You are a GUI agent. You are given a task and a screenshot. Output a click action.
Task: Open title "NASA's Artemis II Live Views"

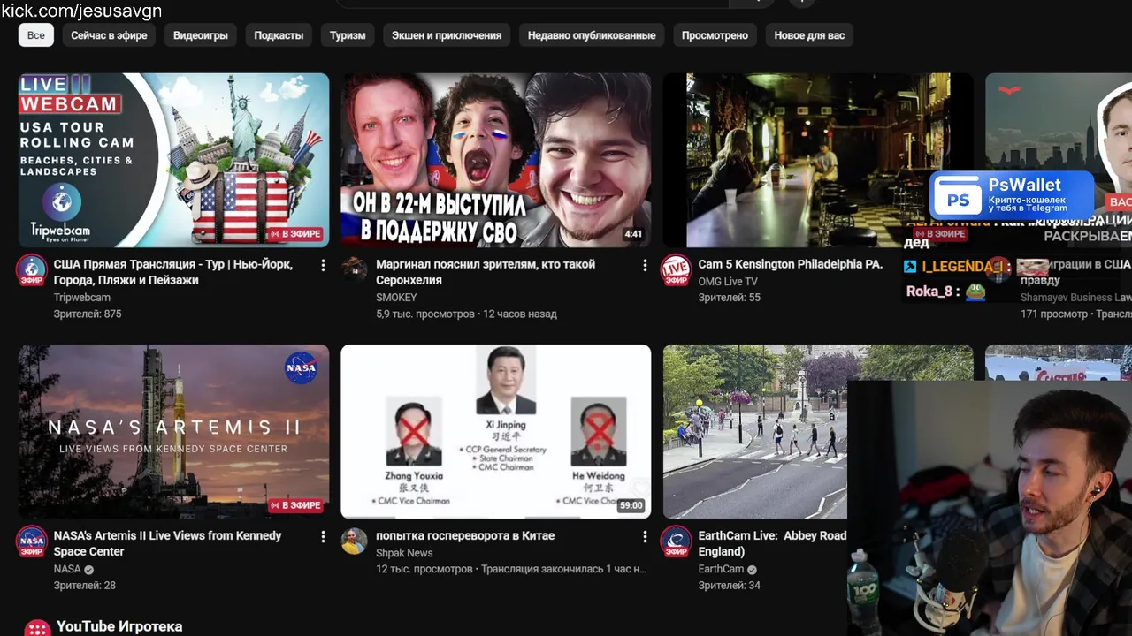coord(167,543)
